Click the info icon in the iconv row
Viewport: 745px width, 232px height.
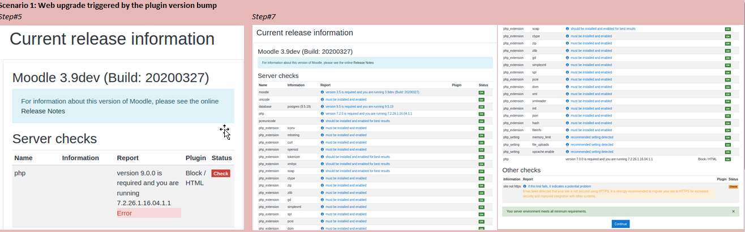click(322, 128)
